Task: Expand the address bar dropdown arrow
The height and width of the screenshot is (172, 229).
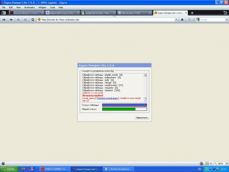Action: pyautogui.click(x=176, y=20)
